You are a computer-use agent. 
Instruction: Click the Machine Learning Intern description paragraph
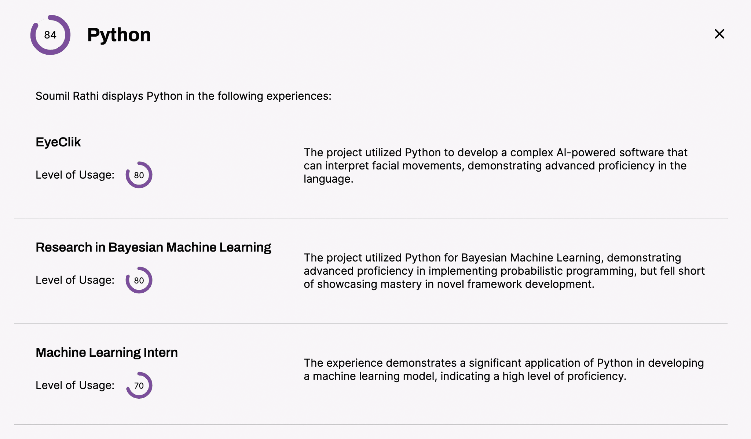[504, 369]
